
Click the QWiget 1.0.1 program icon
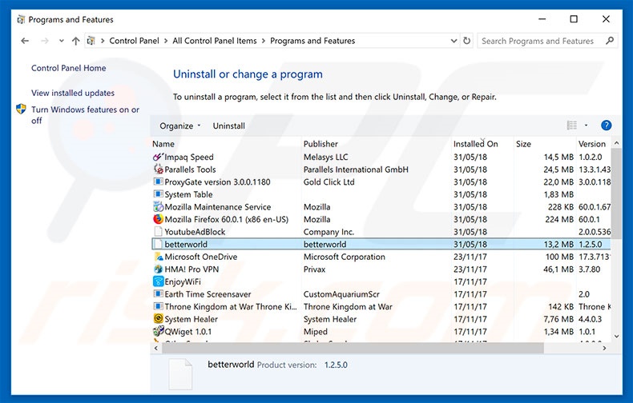[159, 331]
